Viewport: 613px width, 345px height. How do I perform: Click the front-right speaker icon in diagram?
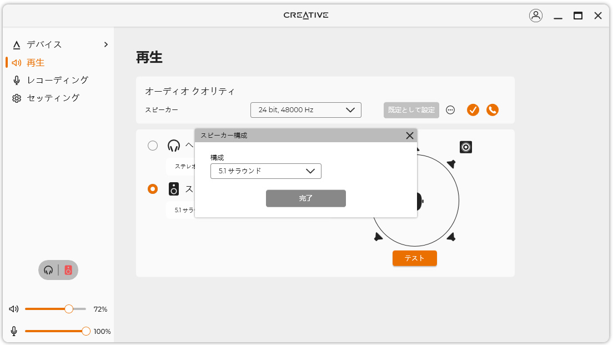452,164
